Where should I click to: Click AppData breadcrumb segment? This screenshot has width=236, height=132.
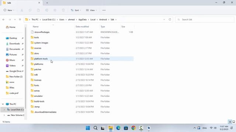pos(83,19)
